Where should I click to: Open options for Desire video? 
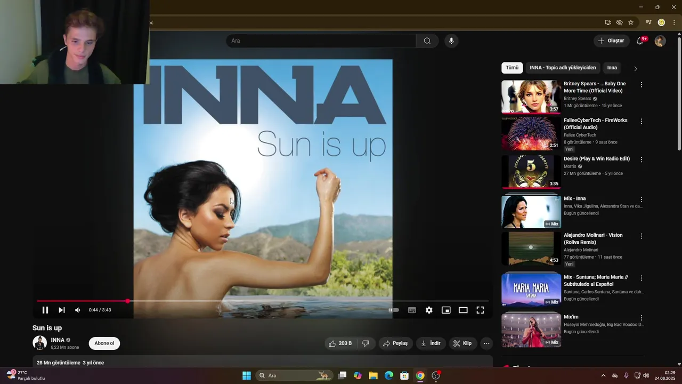[642, 159]
